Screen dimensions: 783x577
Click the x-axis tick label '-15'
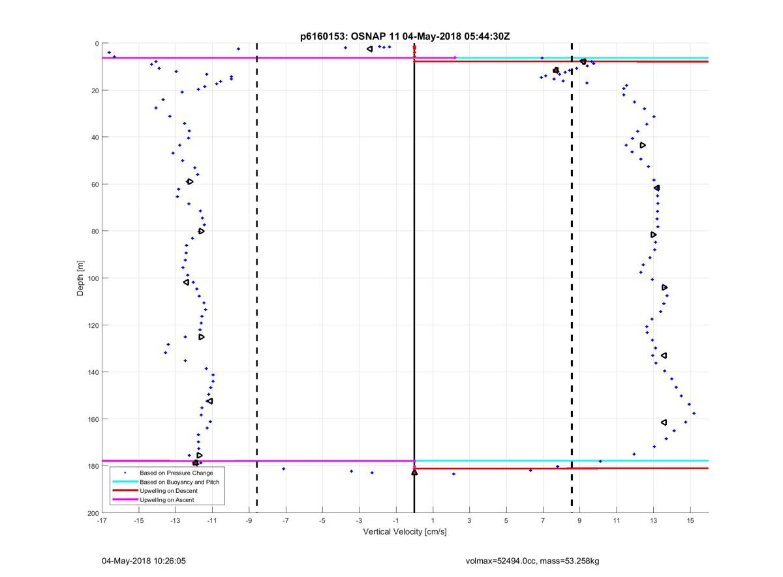point(138,521)
